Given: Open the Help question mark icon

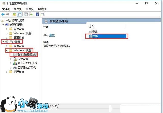Looking at the screenshot, I should (37, 14).
